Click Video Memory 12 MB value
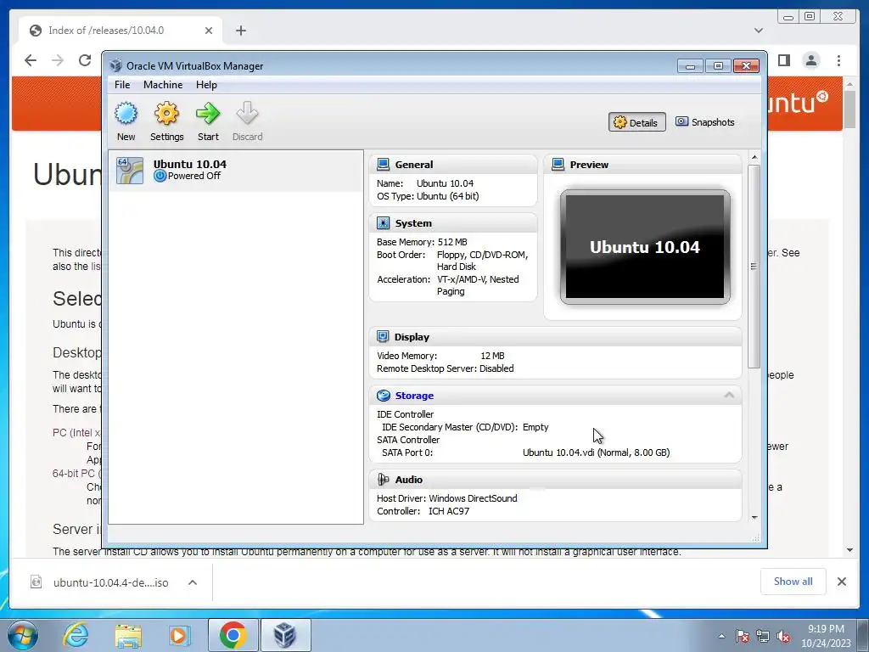This screenshot has width=869, height=652. 492,356
